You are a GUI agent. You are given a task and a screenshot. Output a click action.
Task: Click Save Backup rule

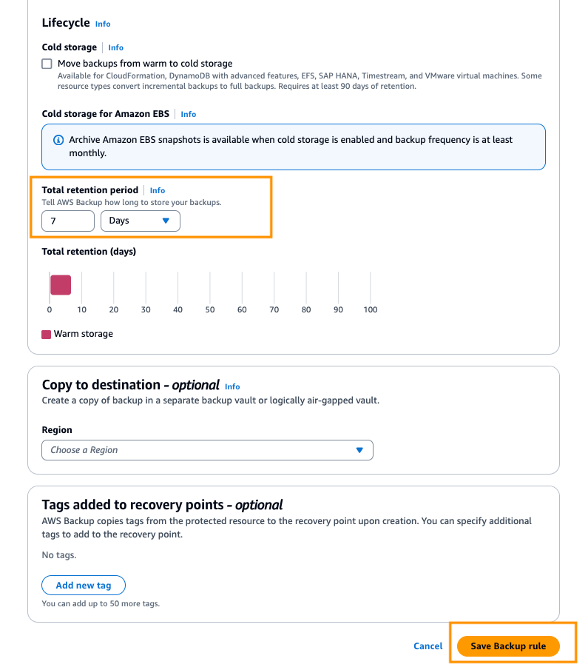pyautogui.click(x=508, y=646)
